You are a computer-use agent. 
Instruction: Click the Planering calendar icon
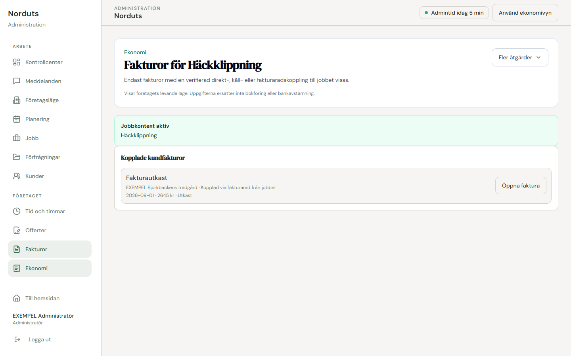coord(17,119)
